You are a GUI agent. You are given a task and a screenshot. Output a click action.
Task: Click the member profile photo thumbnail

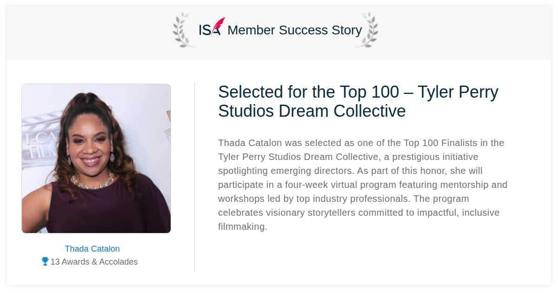[96, 159]
